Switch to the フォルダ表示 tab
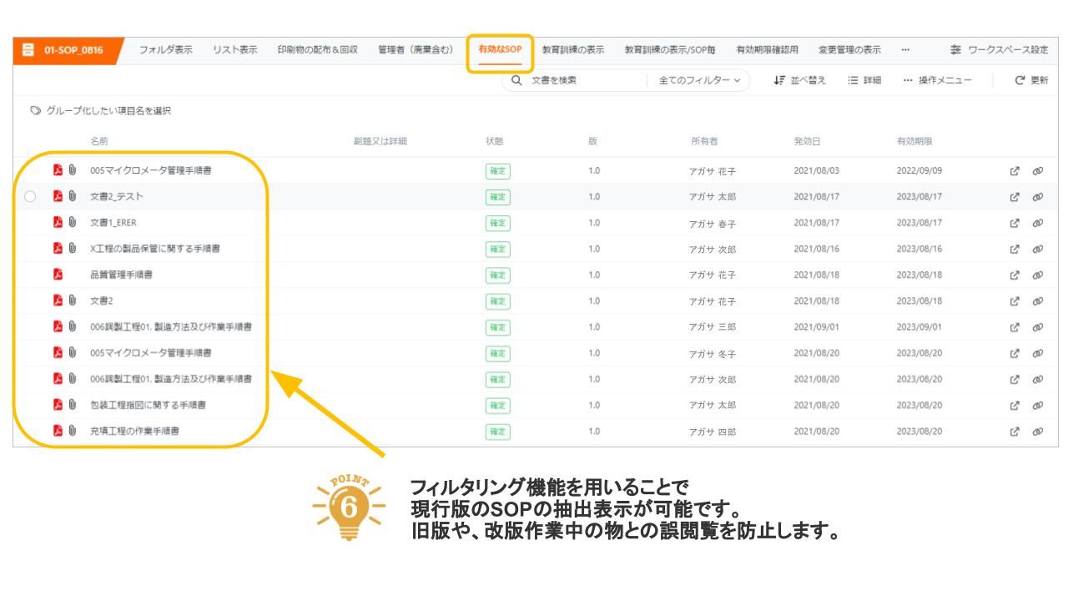Screen dimensions: 1068x601 point(165,49)
